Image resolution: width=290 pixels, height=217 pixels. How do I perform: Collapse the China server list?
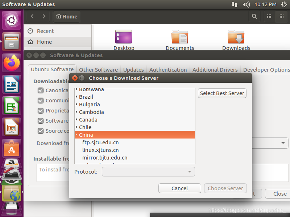click(76, 135)
